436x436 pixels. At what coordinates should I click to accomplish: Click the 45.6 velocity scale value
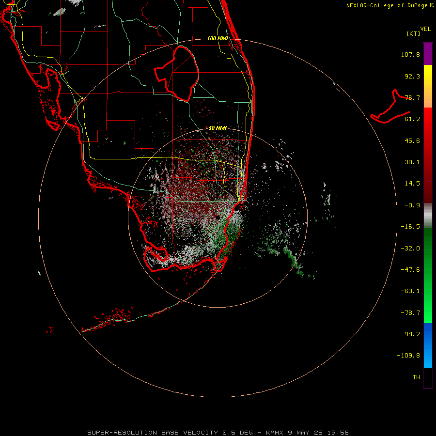(x=412, y=140)
